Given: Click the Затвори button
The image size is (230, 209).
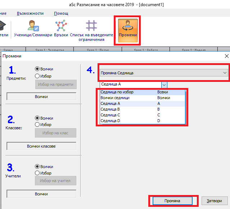Looking at the screenshot, I should (x=214, y=201).
